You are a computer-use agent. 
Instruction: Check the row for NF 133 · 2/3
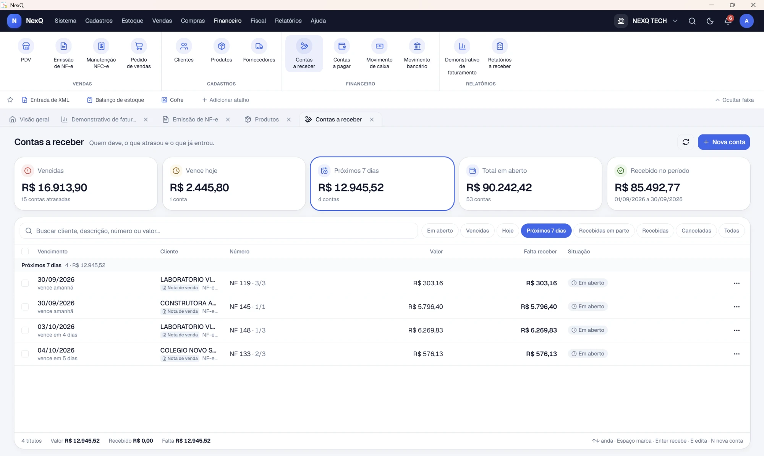click(25, 354)
